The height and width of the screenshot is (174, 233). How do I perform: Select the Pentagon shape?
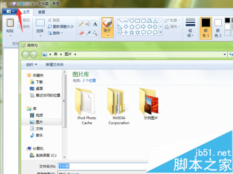(132, 27)
